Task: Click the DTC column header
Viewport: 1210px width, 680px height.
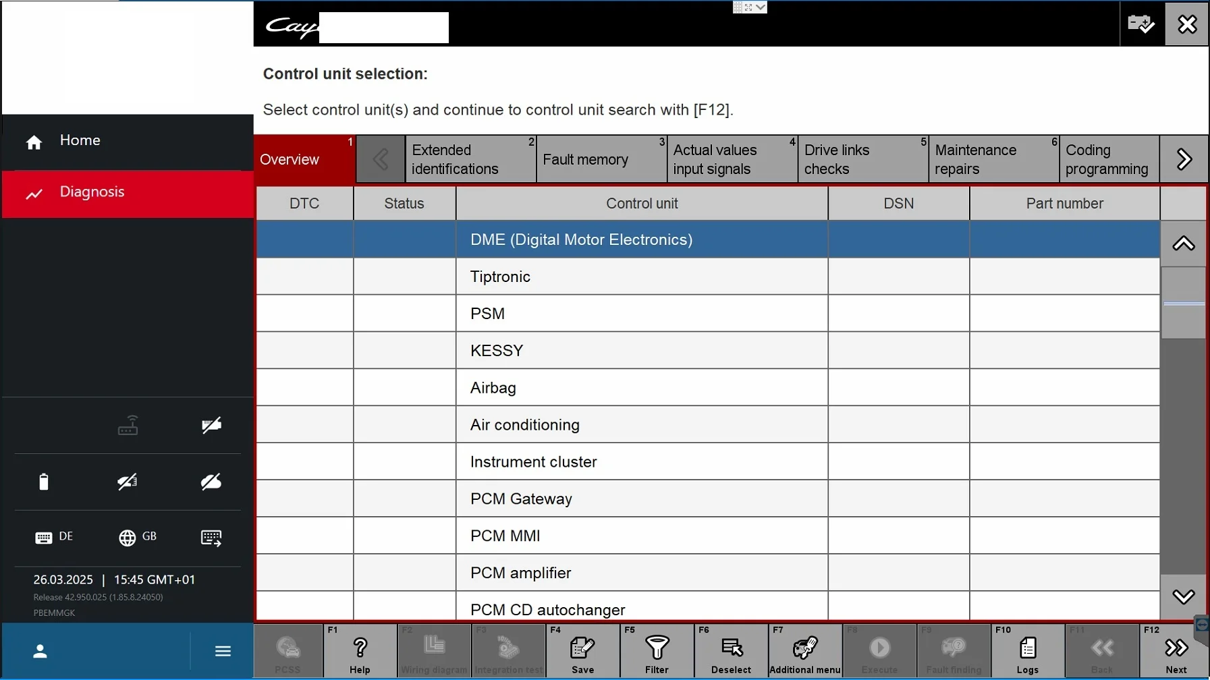Action: [x=304, y=204]
